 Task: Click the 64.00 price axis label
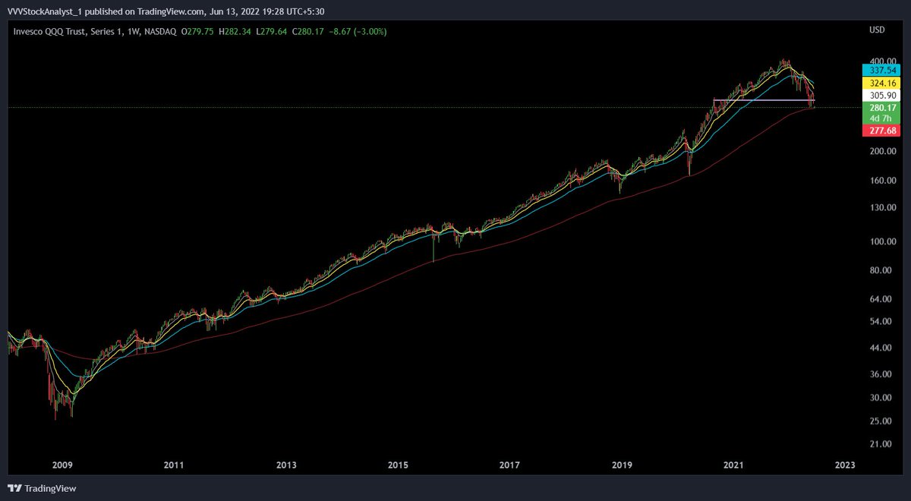click(x=881, y=299)
